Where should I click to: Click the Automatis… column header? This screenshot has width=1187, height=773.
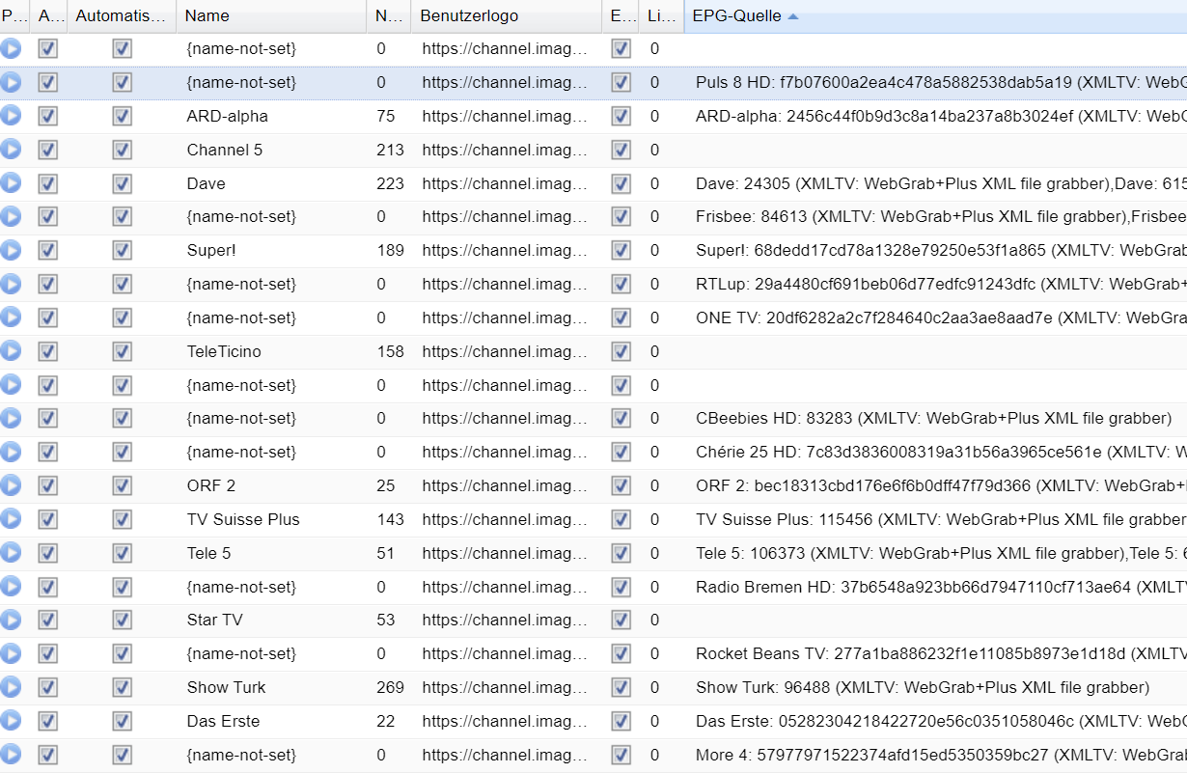122,15
